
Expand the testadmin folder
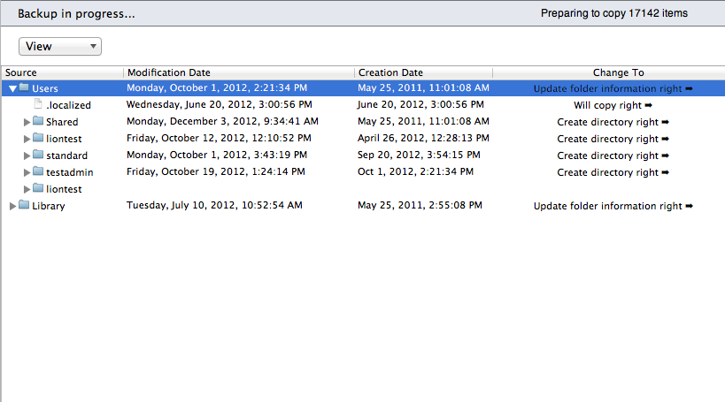(27, 172)
